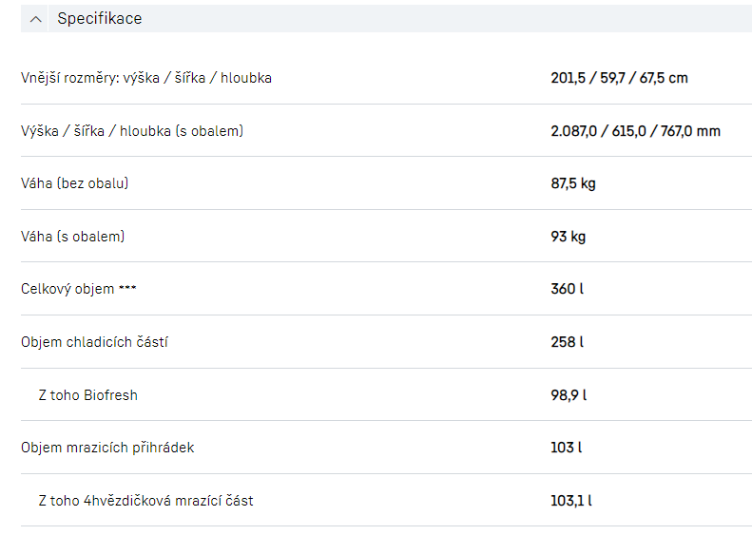The width and height of the screenshot is (752, 535).
Task: Select the 201,5 / 59,7 / 67,5 cm value
Action: pyautogui.click(x=619, y=78)
